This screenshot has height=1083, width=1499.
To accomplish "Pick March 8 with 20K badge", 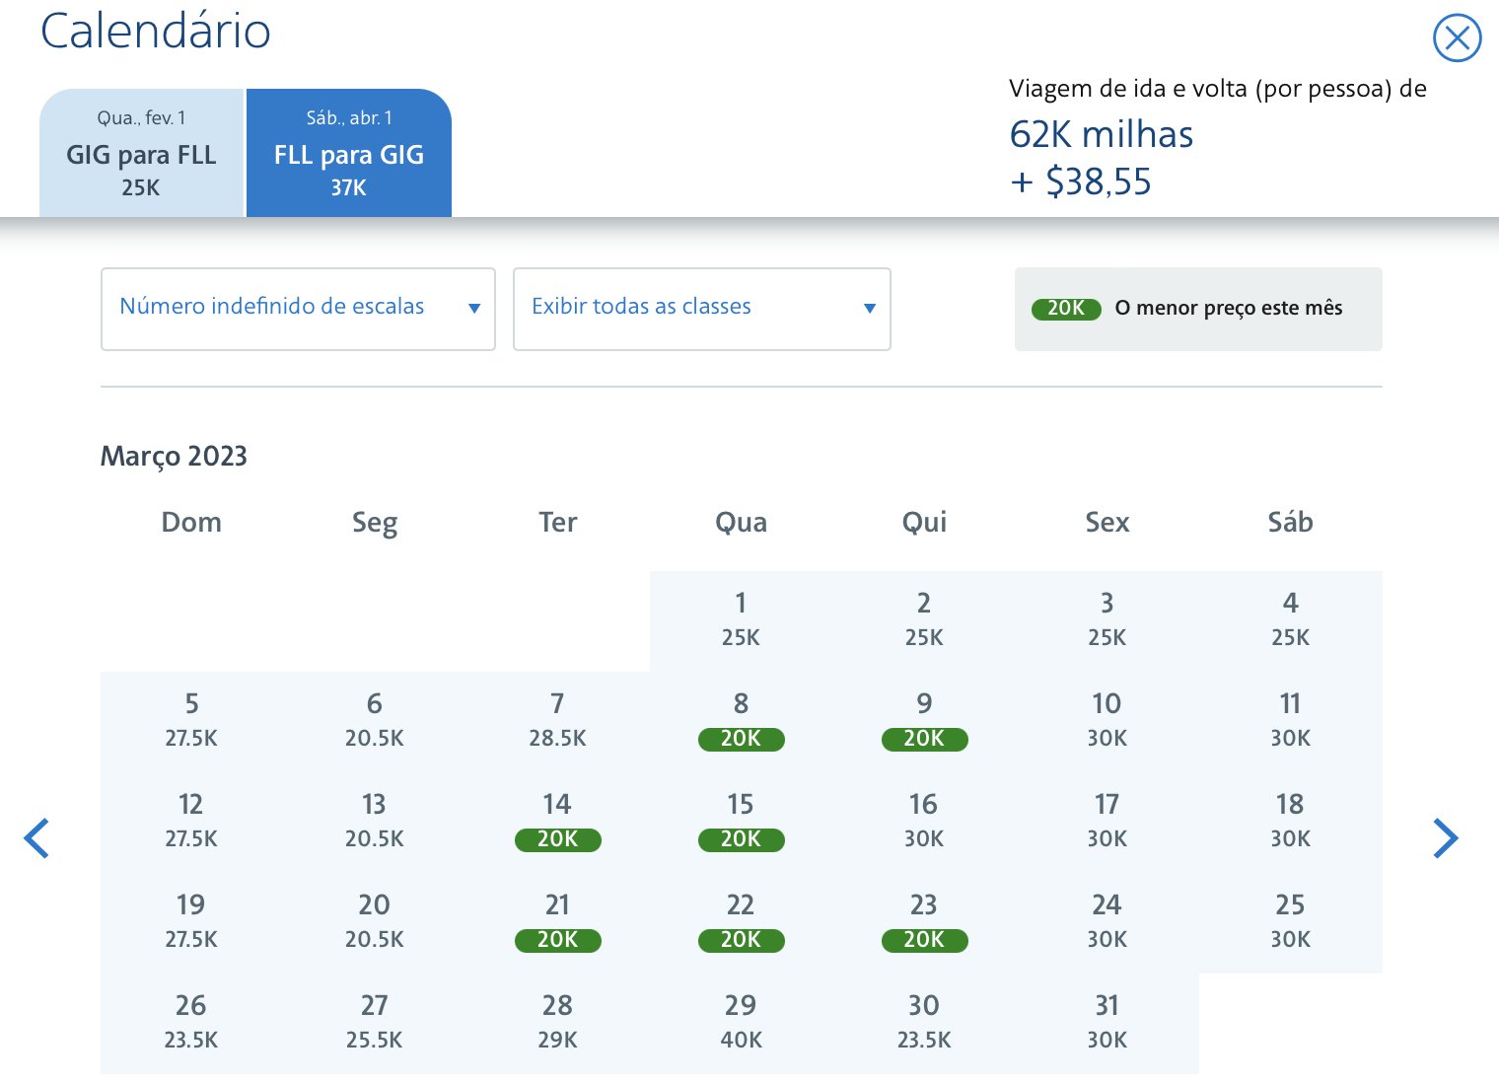I will pyautogui.click(x=741, y=722).
